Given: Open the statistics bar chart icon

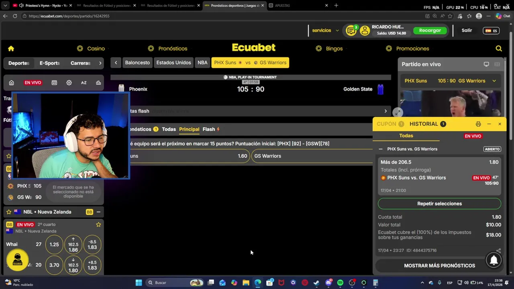Looking at the screenshot, I should point(98,83).
